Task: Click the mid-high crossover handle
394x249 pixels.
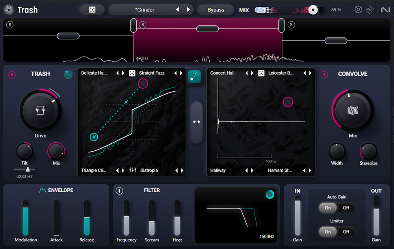Action: (x=281, y=25)
